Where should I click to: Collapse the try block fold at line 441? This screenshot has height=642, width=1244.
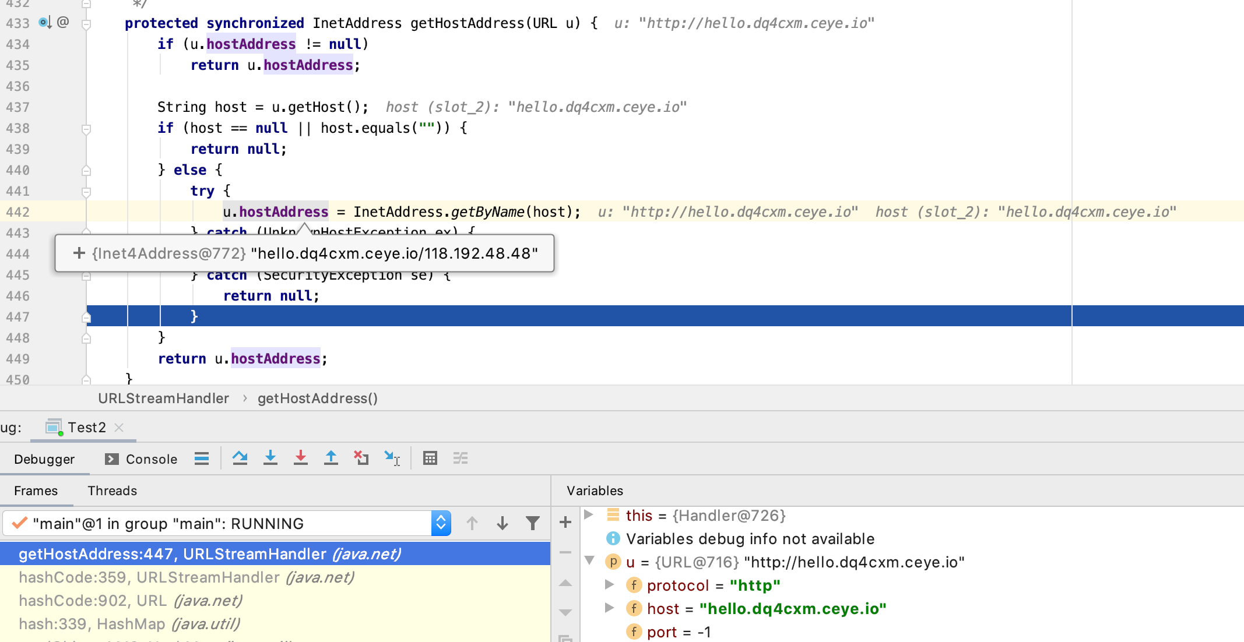pos(86,192)
